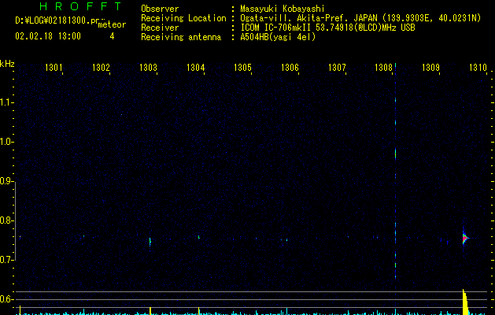Click the 0.9 kHz frequency tick label
The width and height of the screenshot is (495, 315).
6,181
